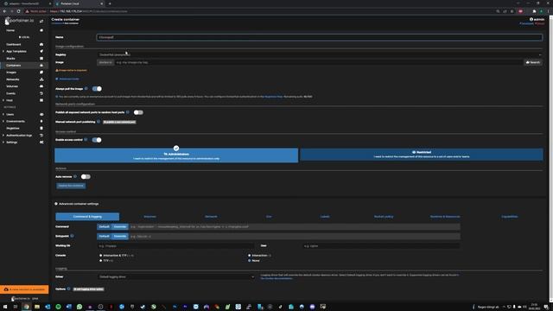Click the Stacks icon in sidebar
Screen dimensions: 553x311
coord(41,59)
